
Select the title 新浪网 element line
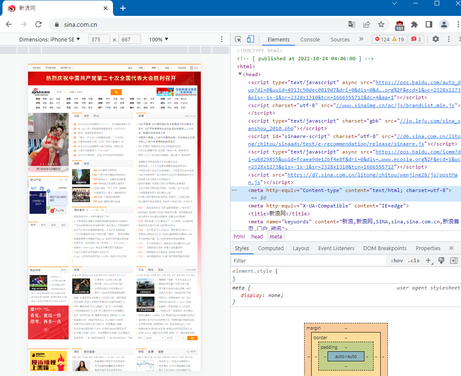point(279,213)
